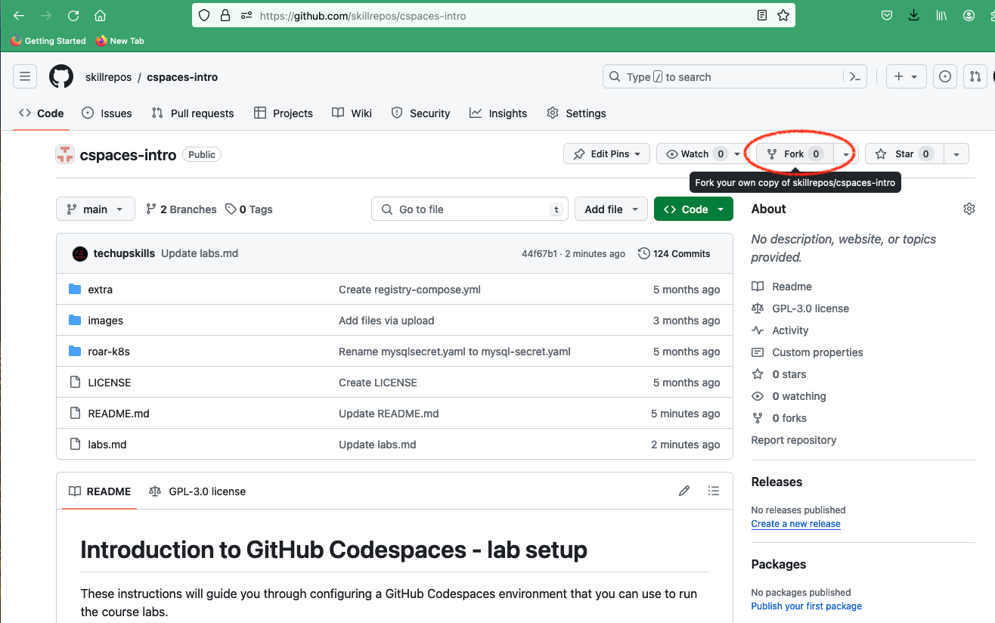Open the star lists dropdown arrow
995x623 pixels.
(x=956, y=154)
